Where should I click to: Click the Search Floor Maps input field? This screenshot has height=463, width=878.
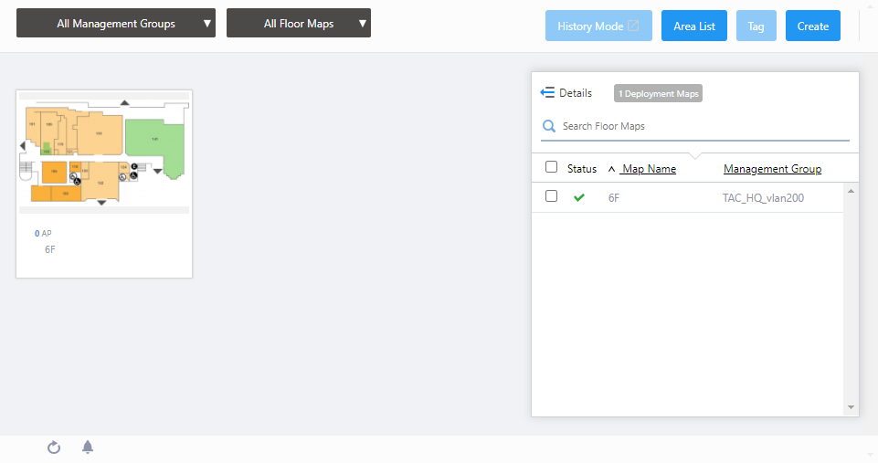tap(703, 126)
